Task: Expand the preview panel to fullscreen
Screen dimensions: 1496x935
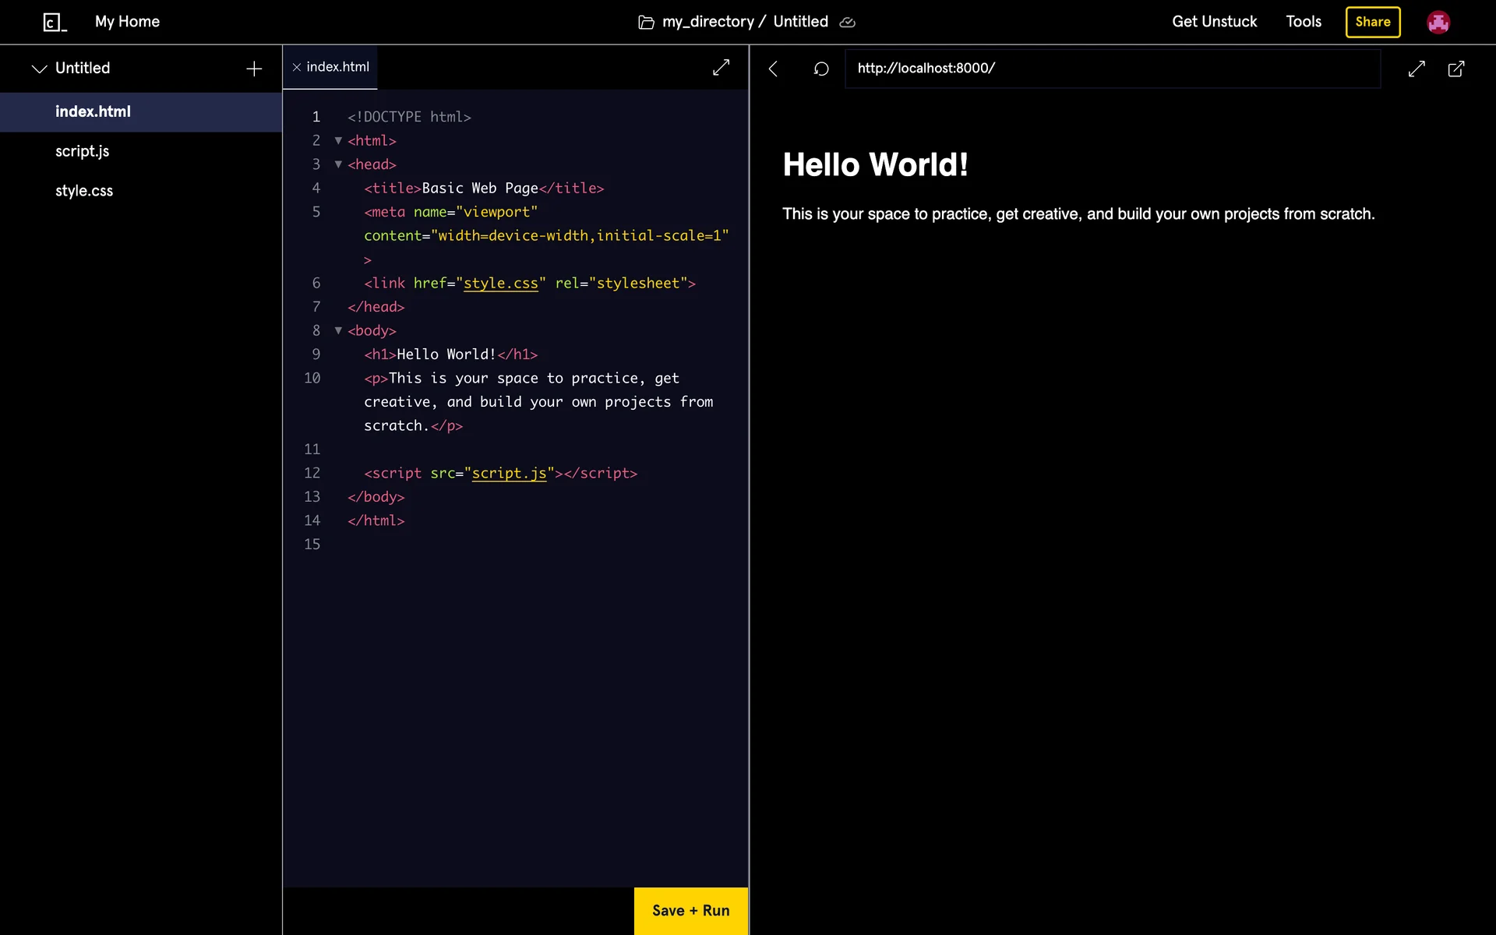Action: point(1417,69)
